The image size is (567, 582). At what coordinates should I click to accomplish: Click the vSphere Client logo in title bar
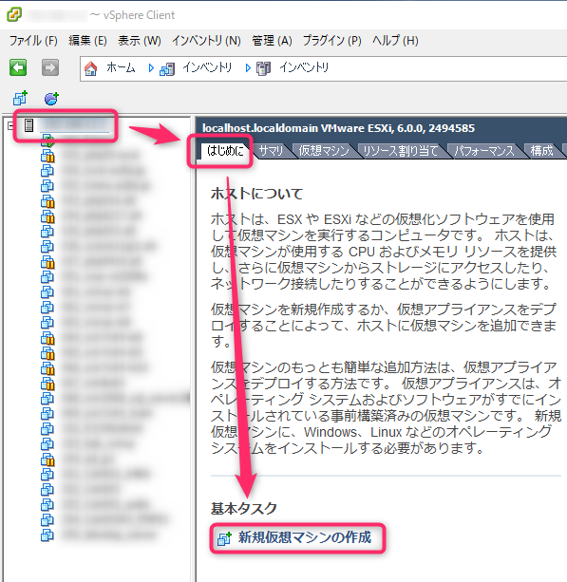click(14, 14)
